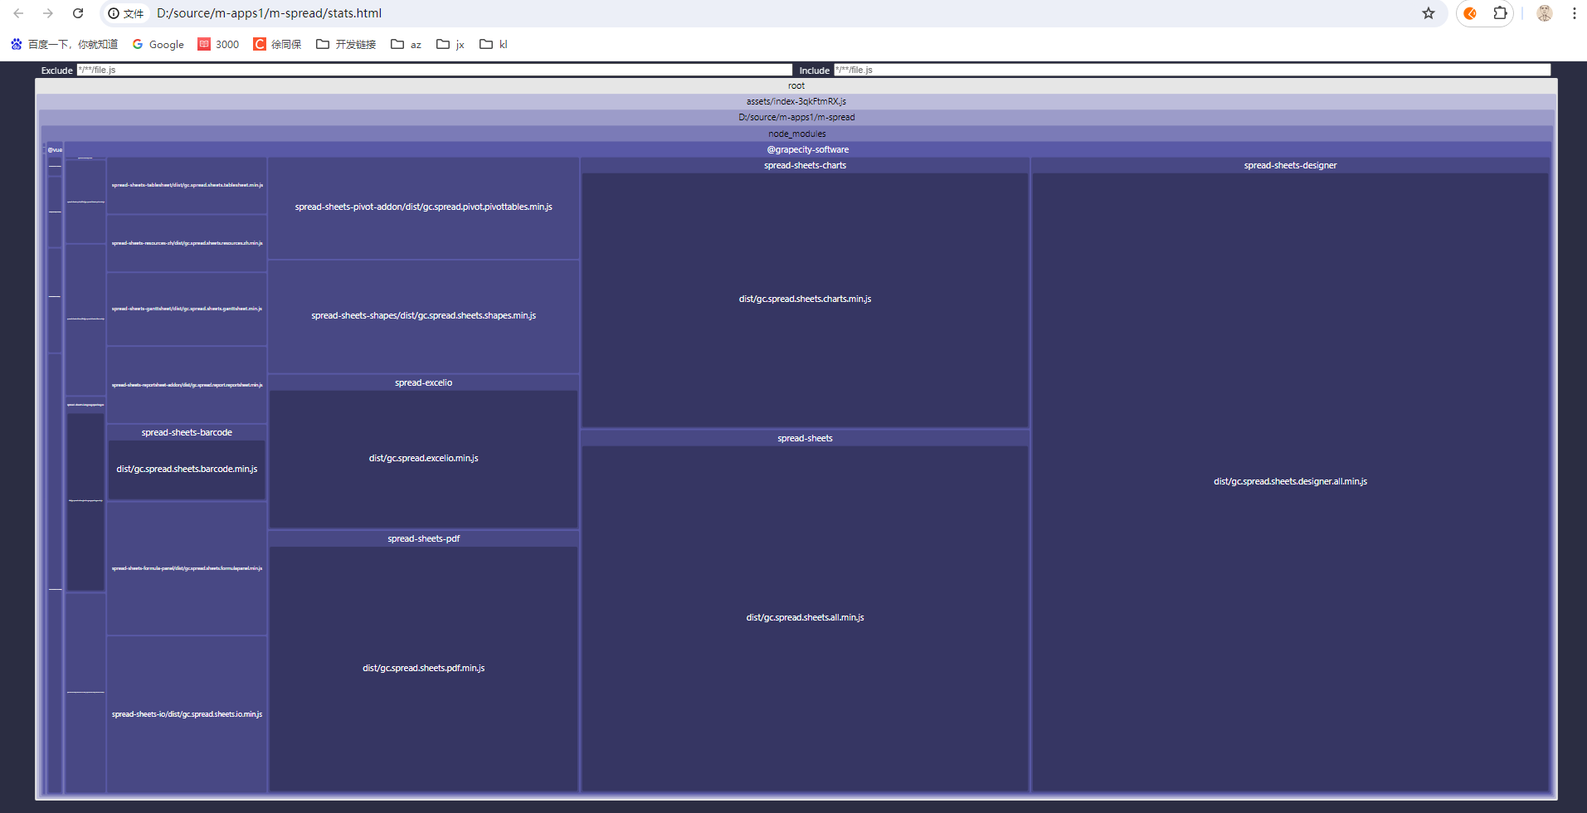Select the root treemap node header
1587x813 pixels.
pyautogui.click(x=796, y=86)
